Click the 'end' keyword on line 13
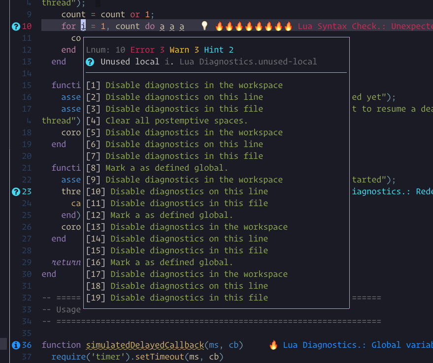 (59, 62)
